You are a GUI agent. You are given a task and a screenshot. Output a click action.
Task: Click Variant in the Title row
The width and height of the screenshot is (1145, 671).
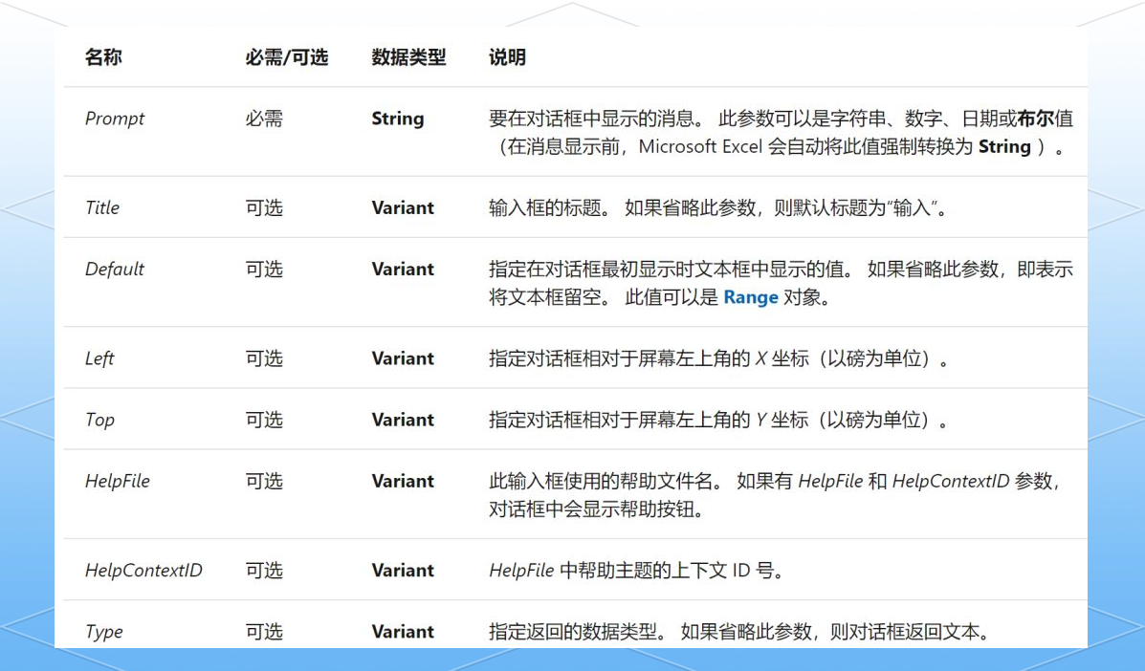403,207
